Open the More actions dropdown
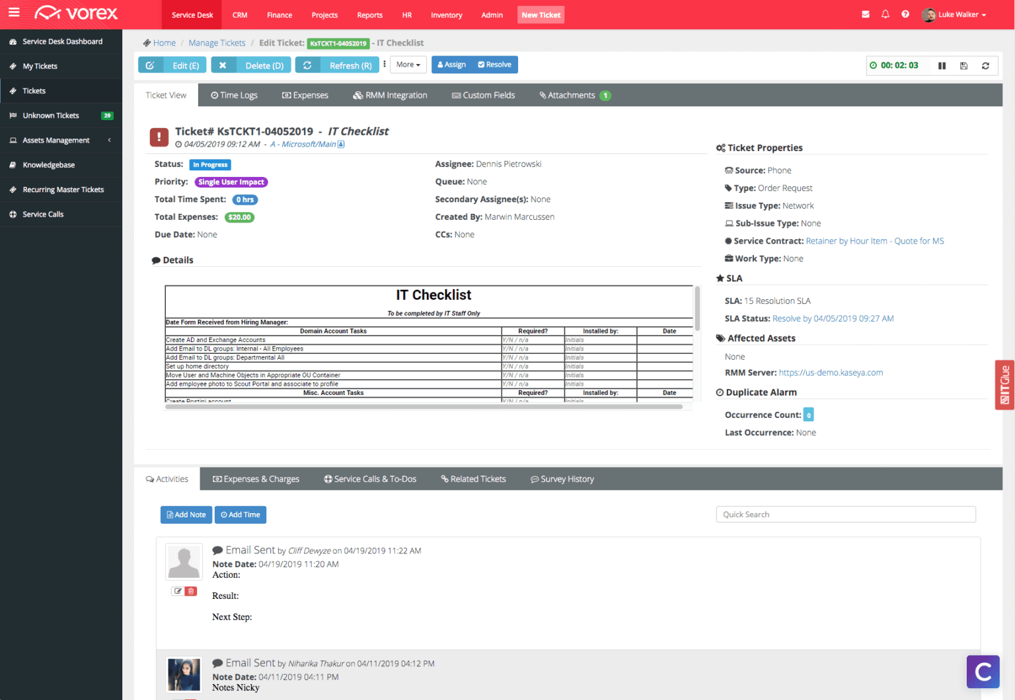This screenshot has height=700, width=1015. 408,65
